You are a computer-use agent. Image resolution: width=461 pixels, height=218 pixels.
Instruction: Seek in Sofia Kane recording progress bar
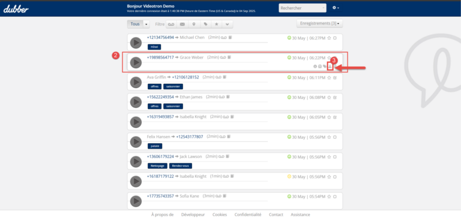pos(207,201)
